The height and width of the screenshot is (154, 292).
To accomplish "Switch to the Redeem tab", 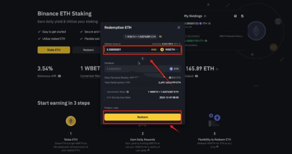I will point(88,50).
